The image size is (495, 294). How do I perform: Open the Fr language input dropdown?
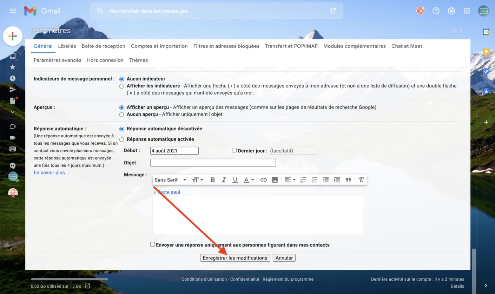tap(457, 31)
